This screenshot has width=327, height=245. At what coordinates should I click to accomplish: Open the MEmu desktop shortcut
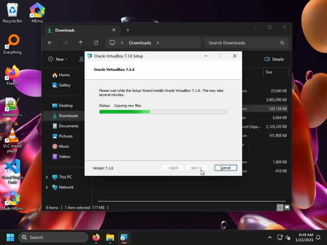[37, 13]
